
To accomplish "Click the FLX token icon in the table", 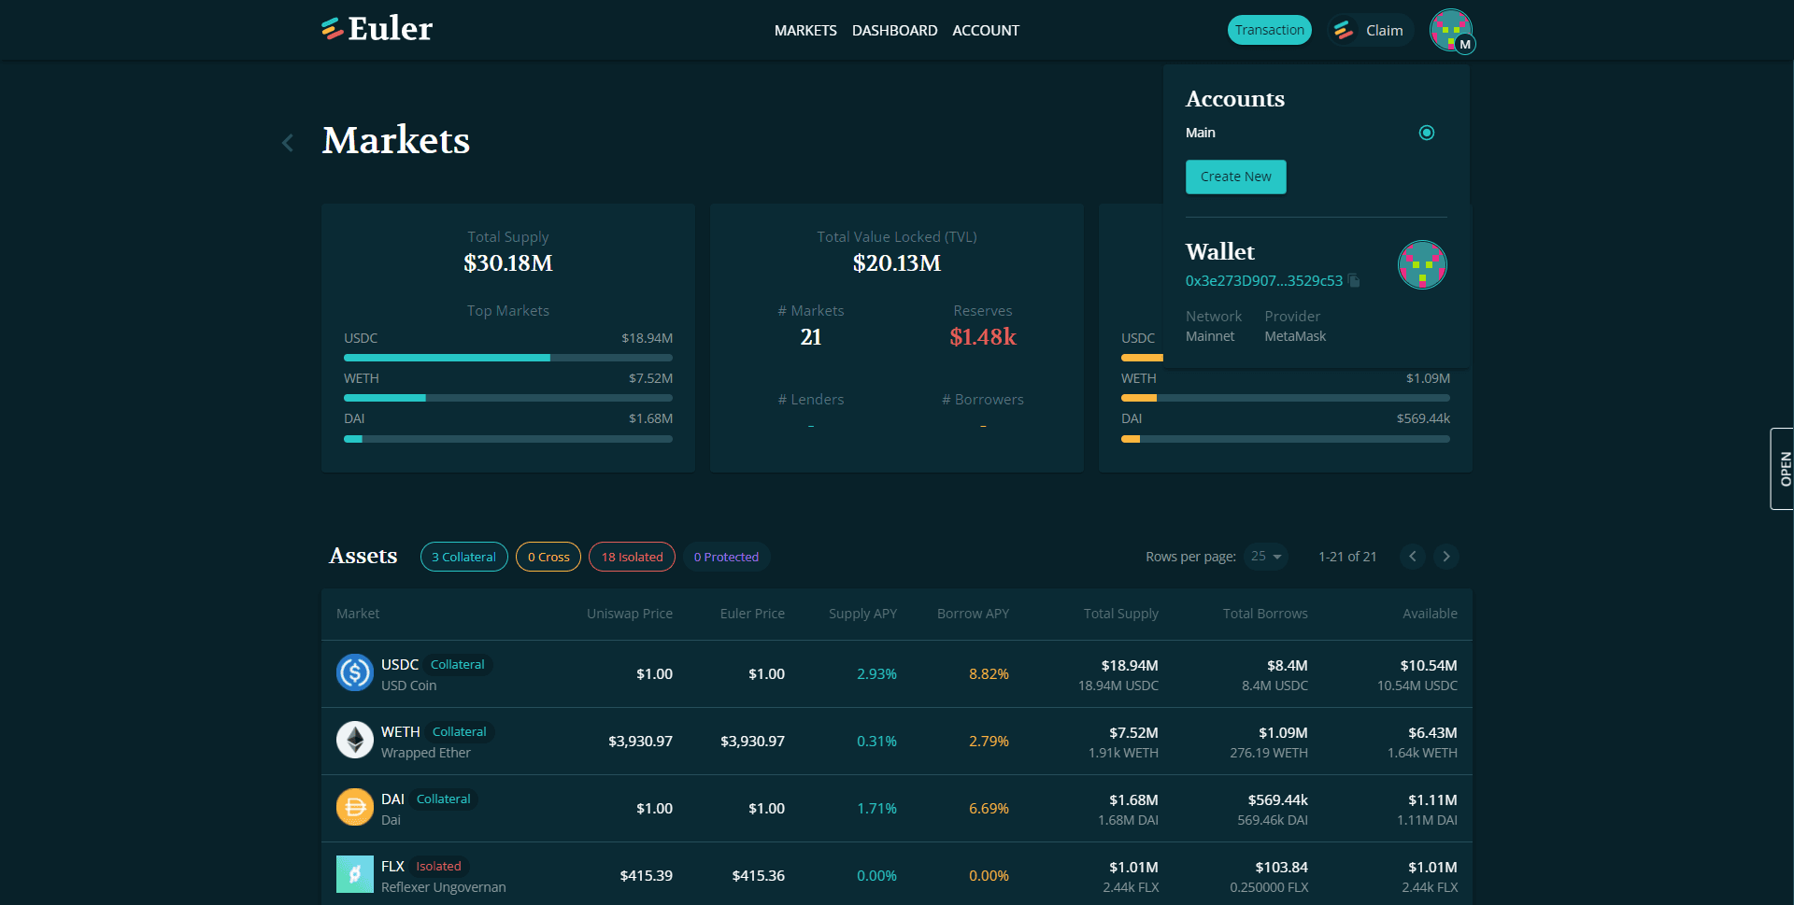I will coord(355,875).
